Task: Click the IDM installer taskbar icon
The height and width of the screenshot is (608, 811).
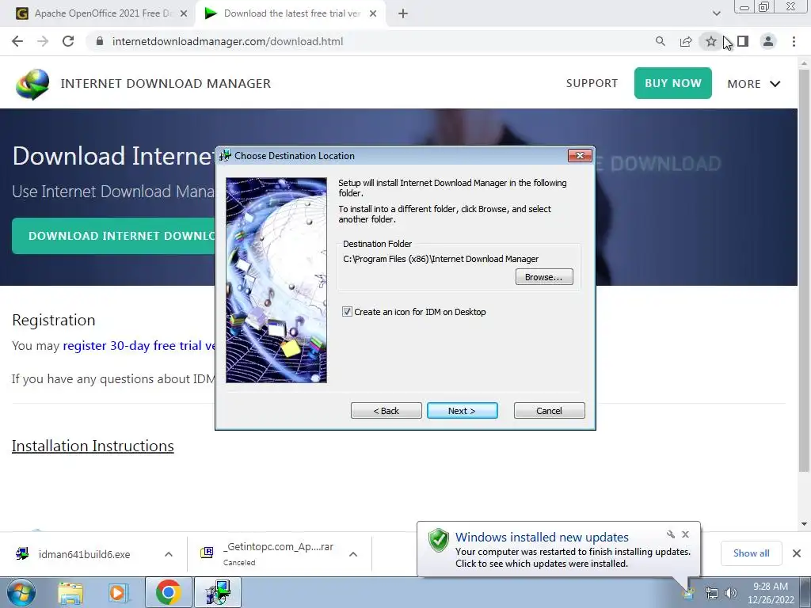Action: click(x=217, y=592)
